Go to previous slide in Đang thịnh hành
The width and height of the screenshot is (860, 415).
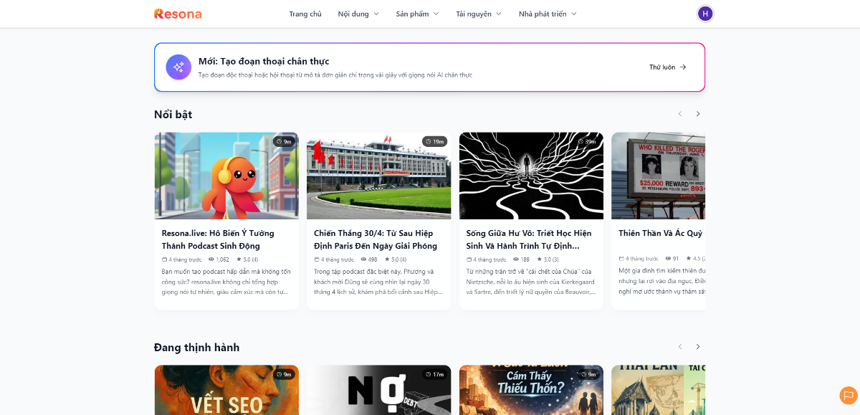pyautogui.click(x=680, y=347)
